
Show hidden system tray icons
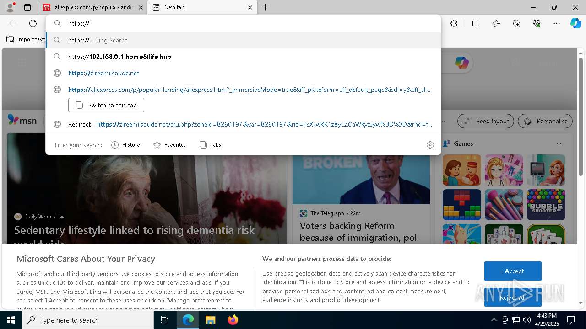(494, 320)
